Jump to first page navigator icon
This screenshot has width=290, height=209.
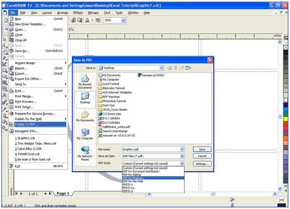pos(16,194)
